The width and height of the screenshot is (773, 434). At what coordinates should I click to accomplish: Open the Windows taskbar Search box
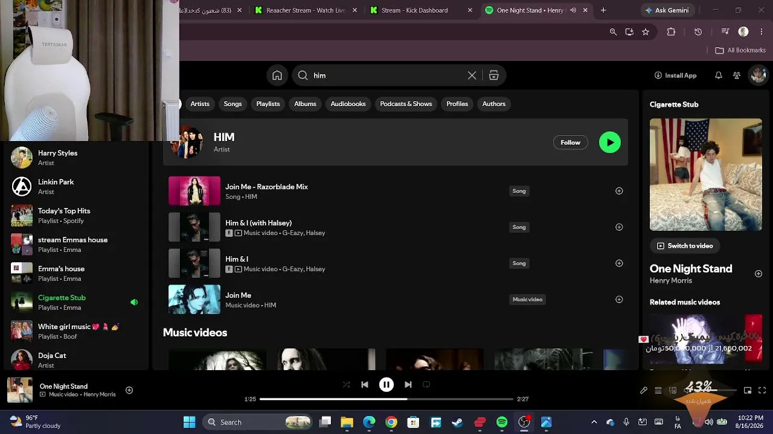tap(257, 423)
